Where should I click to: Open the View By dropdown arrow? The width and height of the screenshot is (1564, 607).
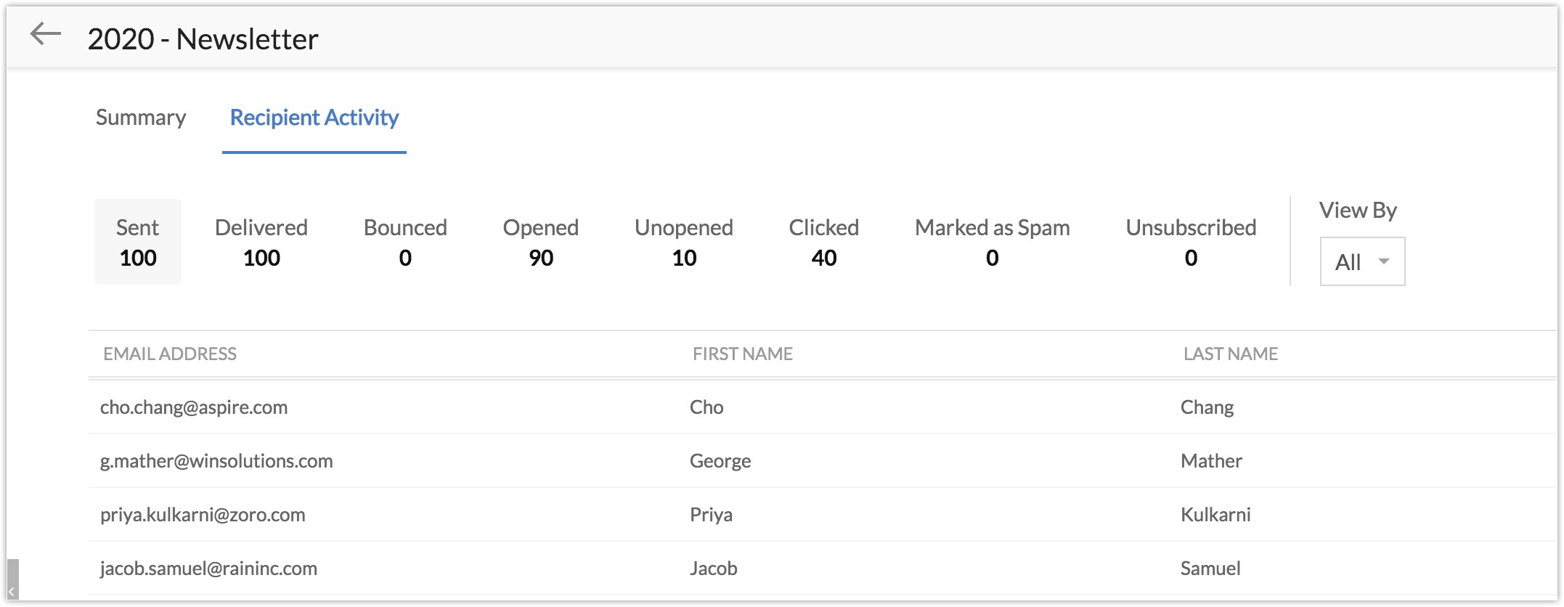(1383, 261)
